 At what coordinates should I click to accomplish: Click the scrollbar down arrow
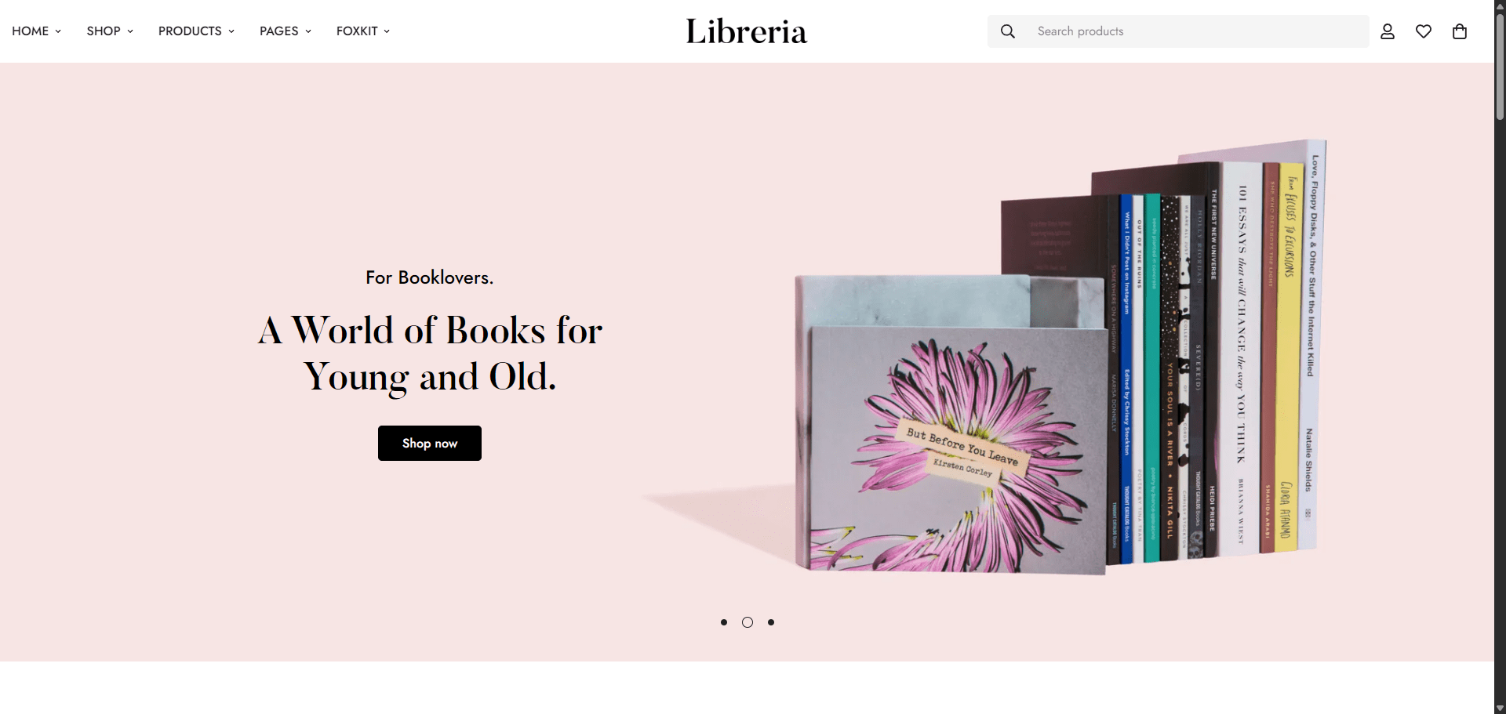(1500, 709)
